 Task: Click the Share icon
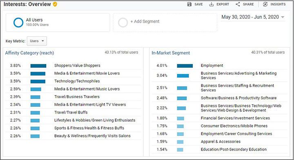238,4
